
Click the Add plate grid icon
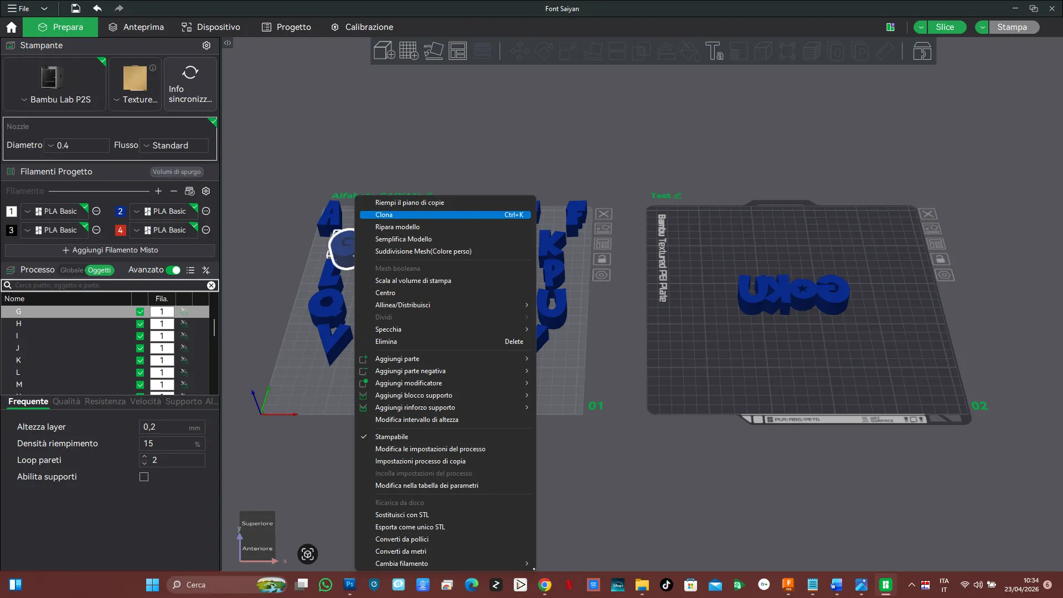click(x=409, y=51)
